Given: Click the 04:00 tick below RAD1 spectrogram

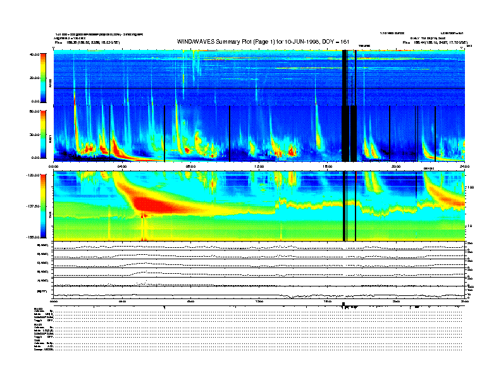Looking at the screenshot, I should [x=122, y=166].
